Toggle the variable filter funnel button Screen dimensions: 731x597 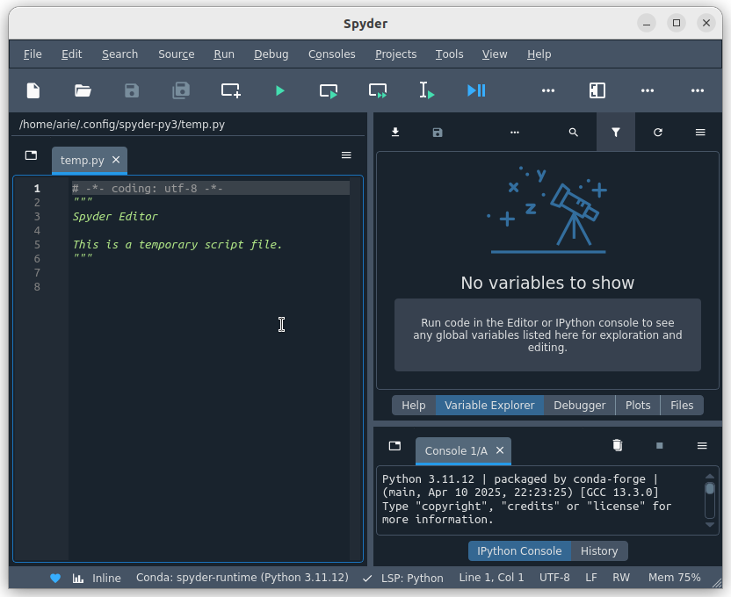[616, 133]
